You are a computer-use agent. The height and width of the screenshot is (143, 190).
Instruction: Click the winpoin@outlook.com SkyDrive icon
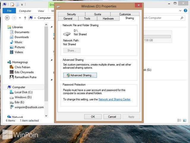pyautogui.click(x=12, y=107)
